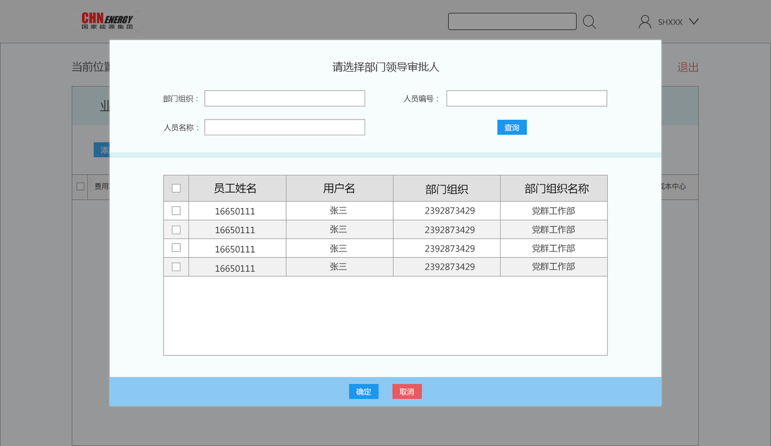Toggle the select-all checkbox in dialog table header
The width and height of the screenshot is (771, 446).
click(x=176, y=188)
